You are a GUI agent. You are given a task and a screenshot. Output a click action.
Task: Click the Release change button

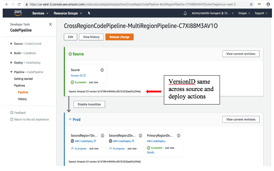click(120, 37)
